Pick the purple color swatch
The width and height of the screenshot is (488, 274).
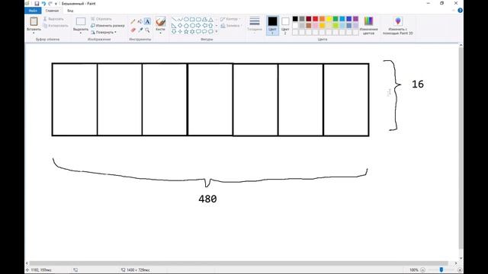(x=356, y=19)
